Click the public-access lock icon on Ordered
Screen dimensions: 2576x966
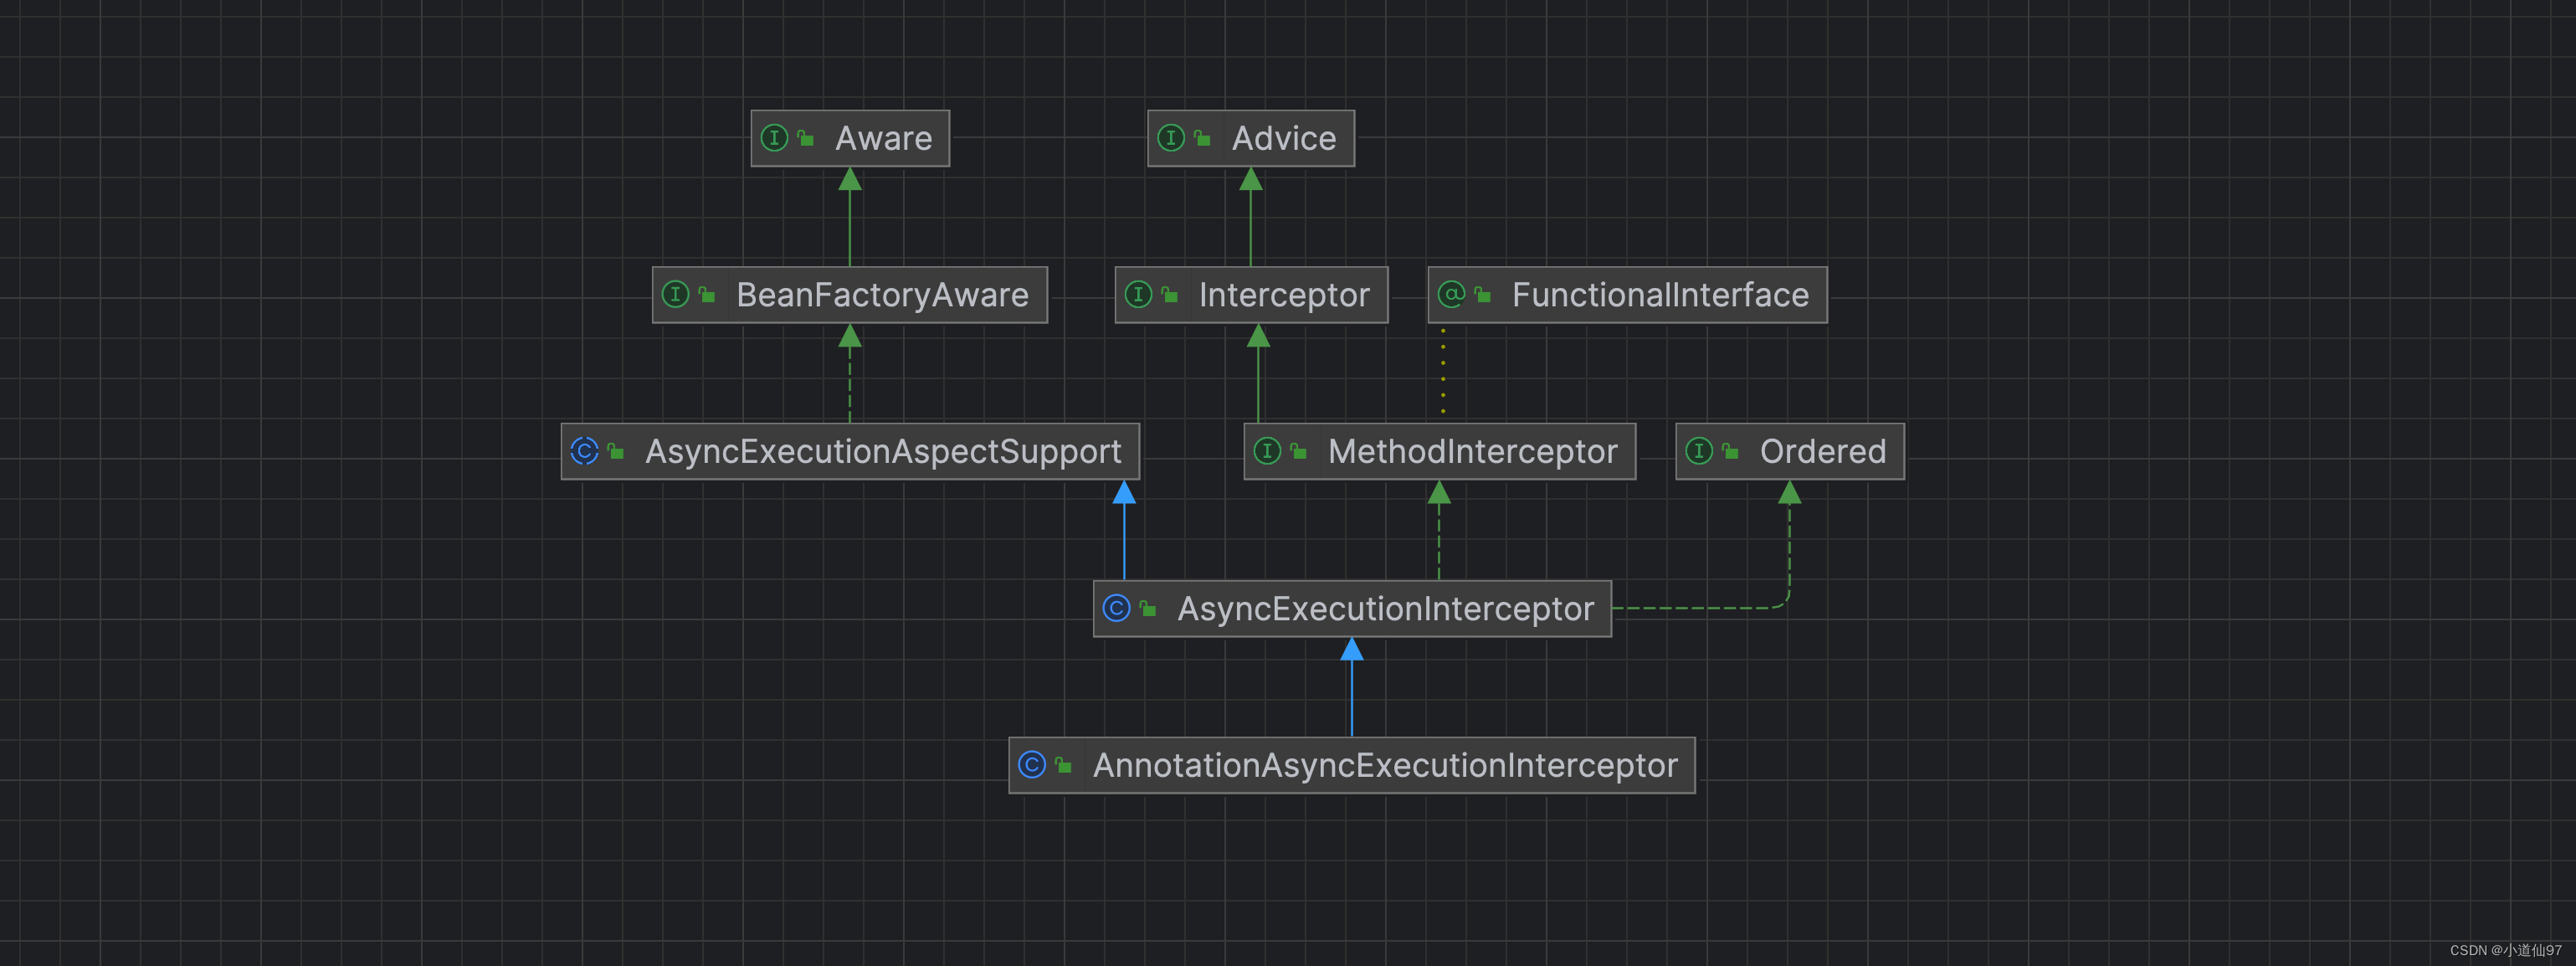[x=1731, y=452]
